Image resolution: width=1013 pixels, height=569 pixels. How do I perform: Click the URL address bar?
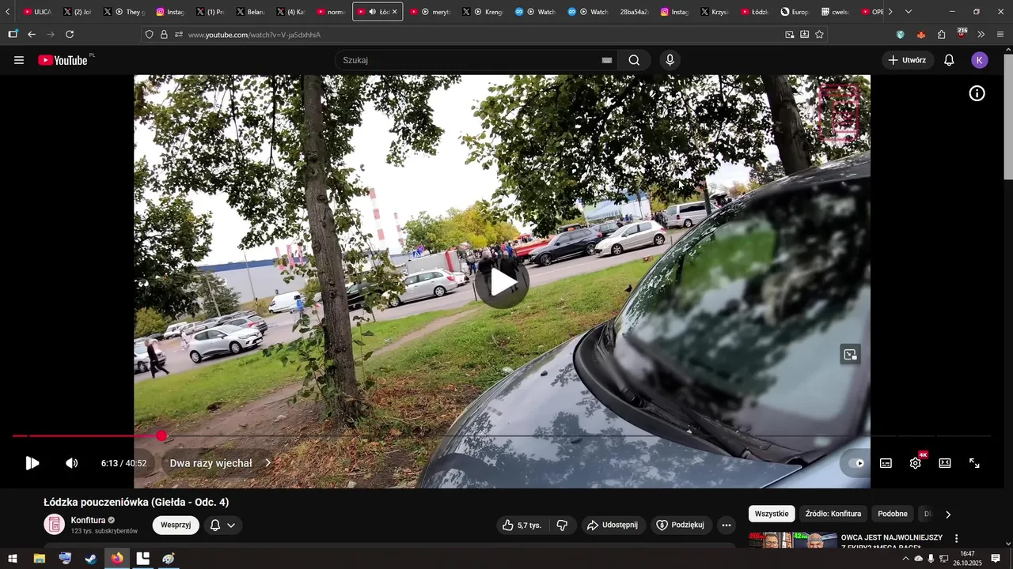[x=483, y=35]
